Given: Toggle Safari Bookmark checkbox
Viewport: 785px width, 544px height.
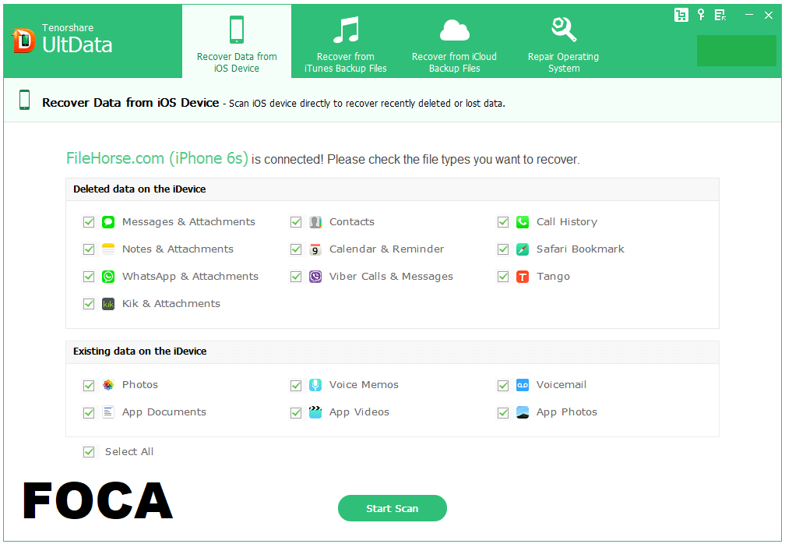Looking at the screenshot, I should (x=503, y=249).
